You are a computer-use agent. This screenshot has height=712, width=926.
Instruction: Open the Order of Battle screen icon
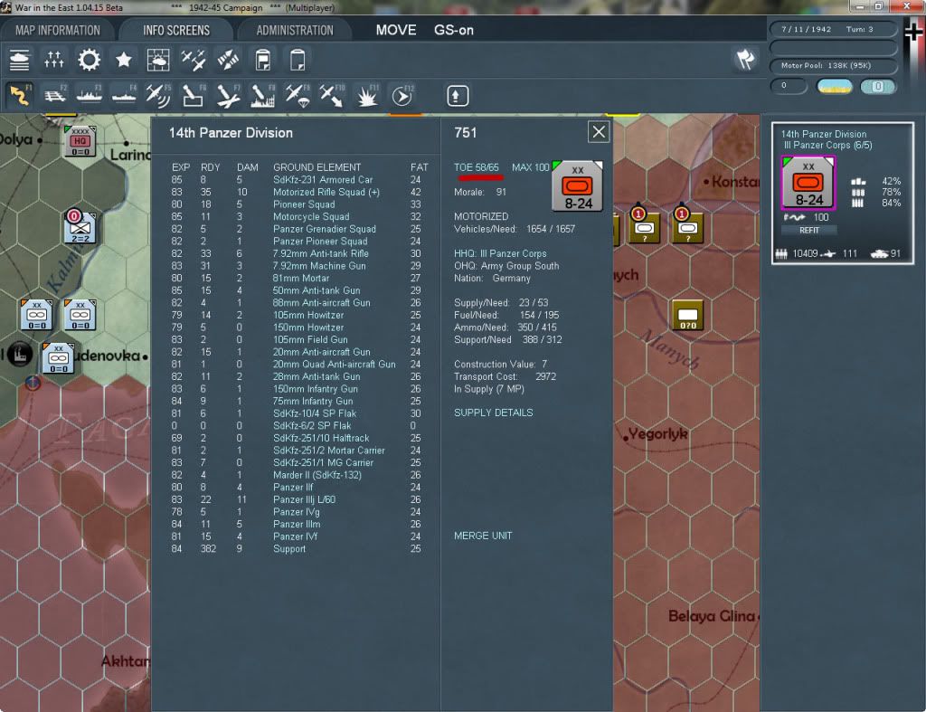tap(20, 60)
